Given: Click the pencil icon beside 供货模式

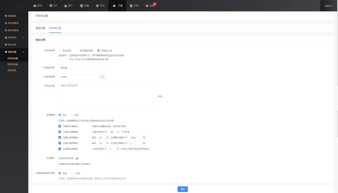Looking at the screenshot, I should click(77, 158).
